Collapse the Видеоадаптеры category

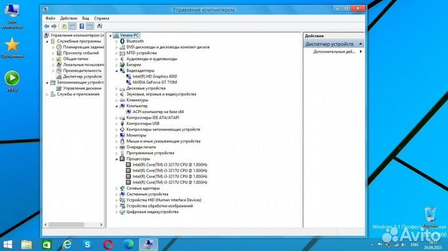click(116, 71)
